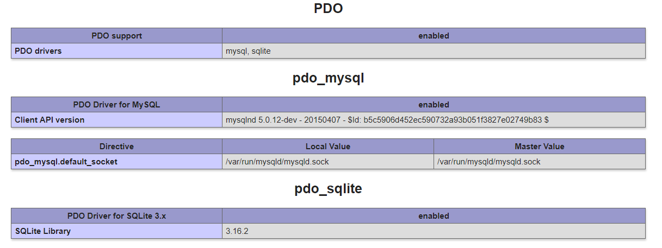Click the pdo_mysql section heading
This screenshot has height=248, width=662.
point(328,78)
